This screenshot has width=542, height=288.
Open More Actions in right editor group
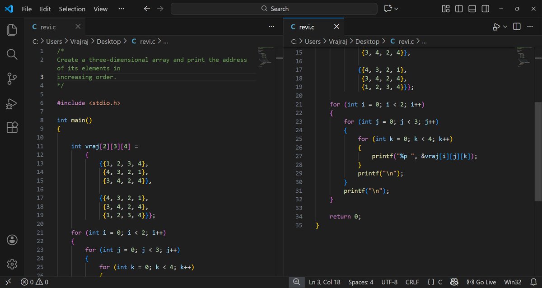click(x=530, y=27)
